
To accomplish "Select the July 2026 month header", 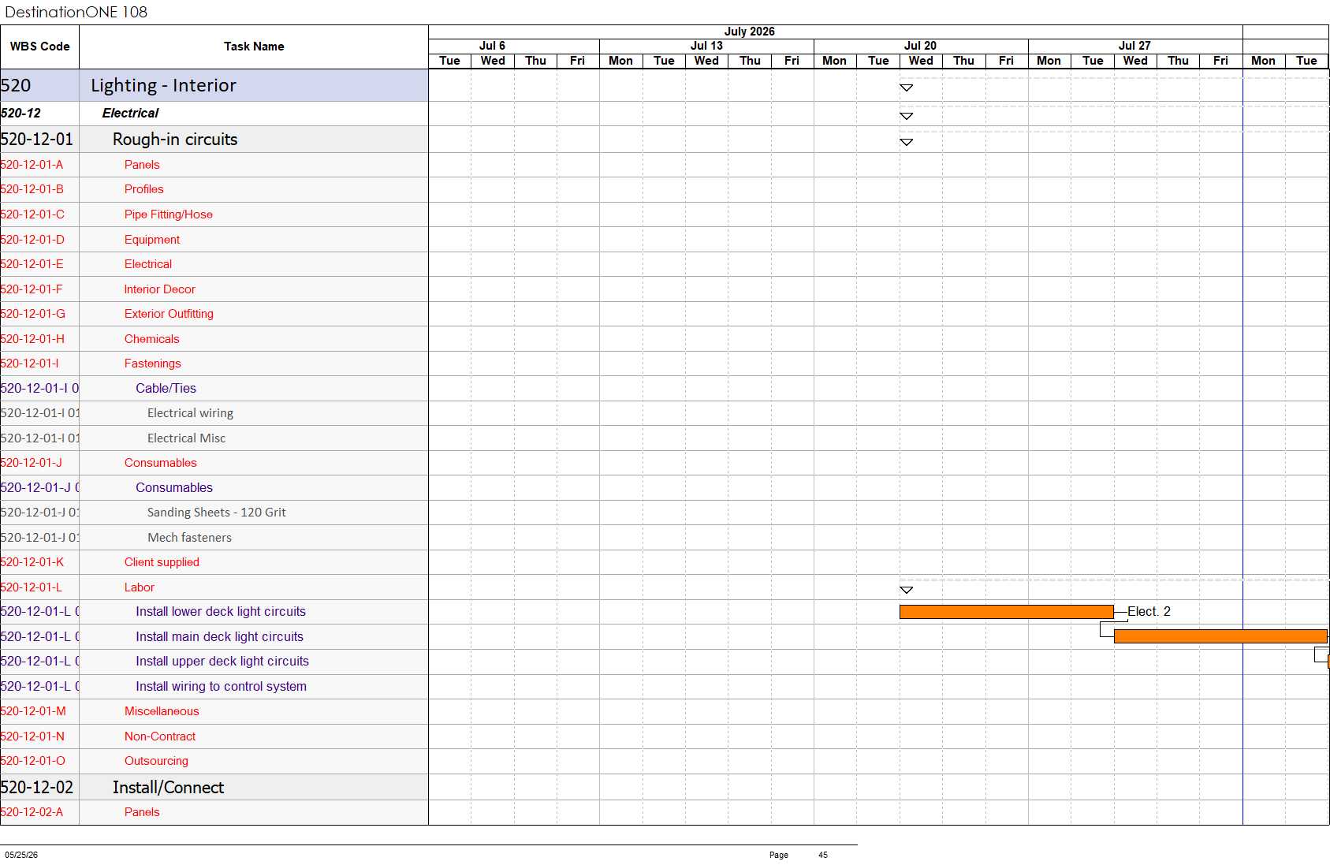I will pos(749,32).
